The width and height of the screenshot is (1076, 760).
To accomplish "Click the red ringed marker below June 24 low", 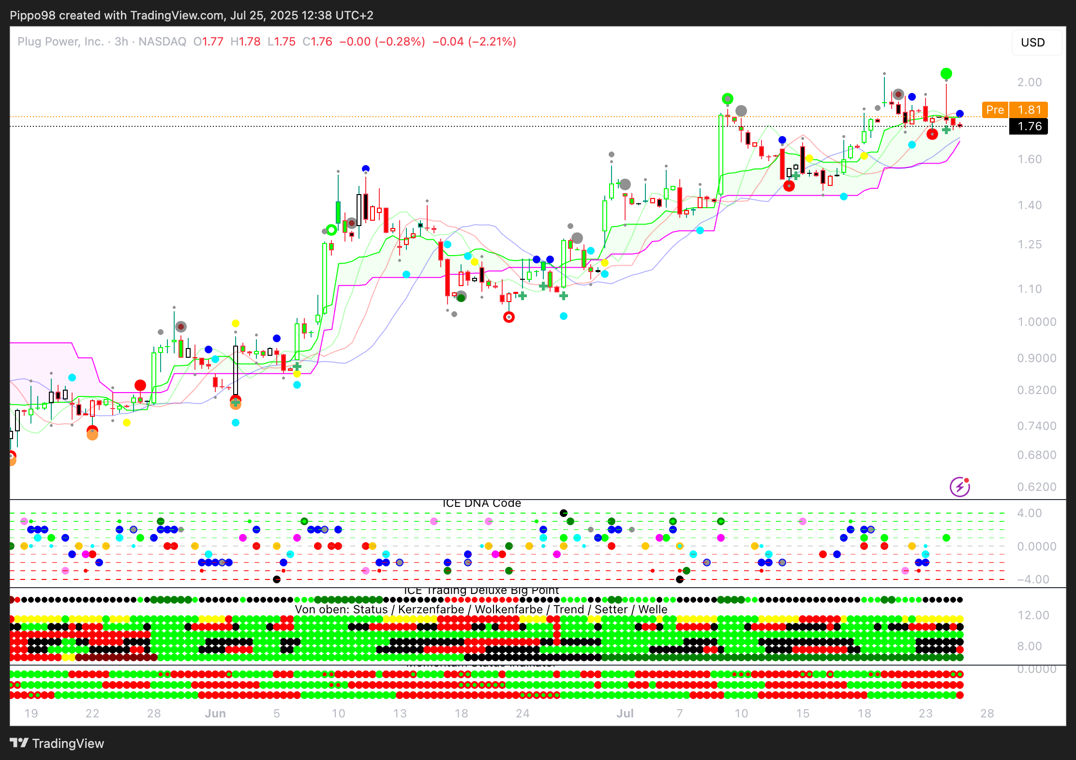I will [509, 317].
